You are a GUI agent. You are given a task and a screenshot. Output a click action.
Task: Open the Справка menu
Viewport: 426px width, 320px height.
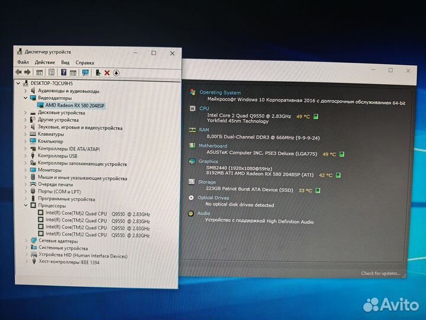pyautogui.click(x=85, y=62)
